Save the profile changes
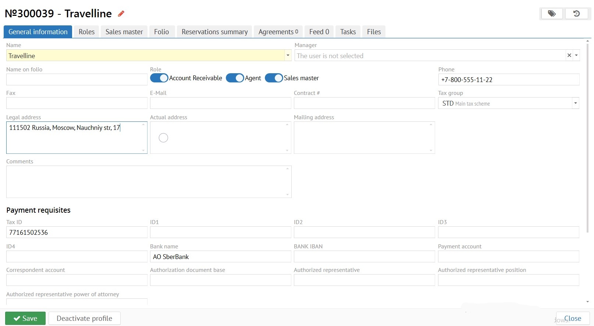Image resolution: width=594 pixels, height=326 pixels. 25,318
